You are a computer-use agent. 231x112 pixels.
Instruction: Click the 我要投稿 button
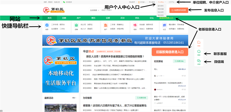(x=142, y=98)
